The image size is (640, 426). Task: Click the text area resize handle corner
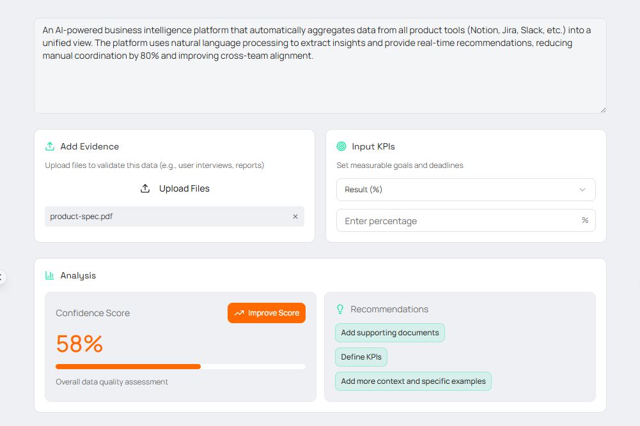point(602,110)
